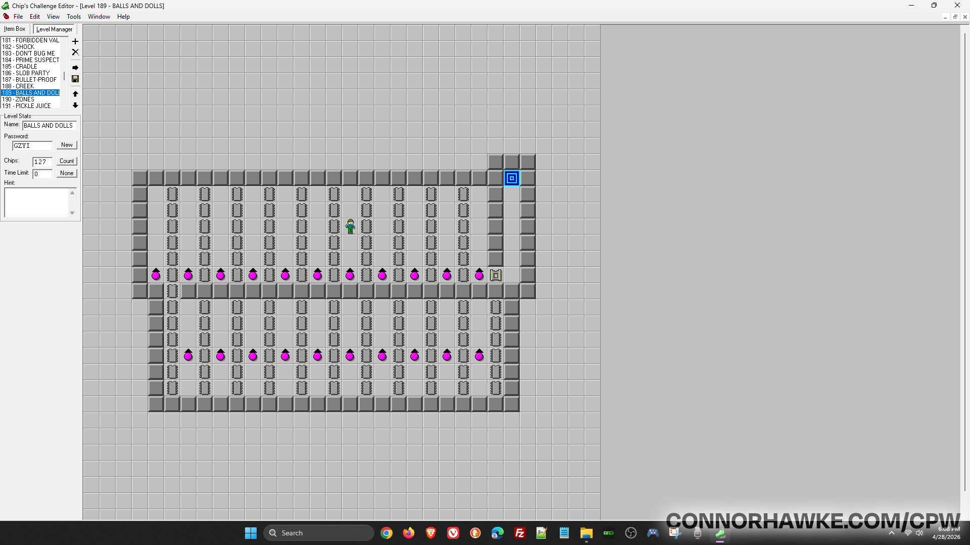The image size is (970, 545).
Task: Click the level list scrollbar thumb
Action: pyautogui.click(x=64, y=76)
